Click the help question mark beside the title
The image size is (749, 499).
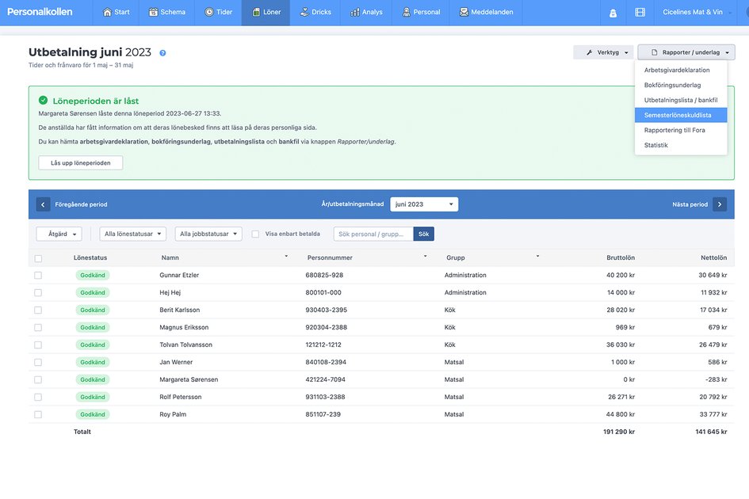point(162,53)
